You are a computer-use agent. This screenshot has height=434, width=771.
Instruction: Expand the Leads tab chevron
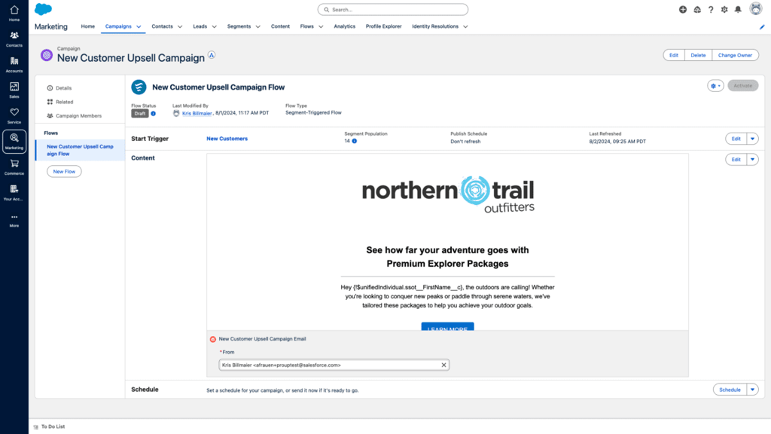pos(215,26)
